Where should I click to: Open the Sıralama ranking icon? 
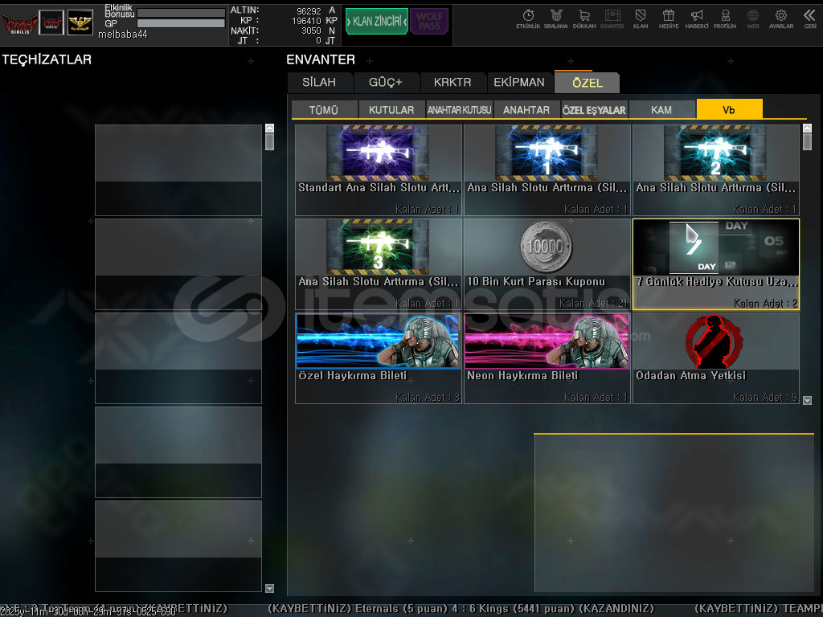555,18
